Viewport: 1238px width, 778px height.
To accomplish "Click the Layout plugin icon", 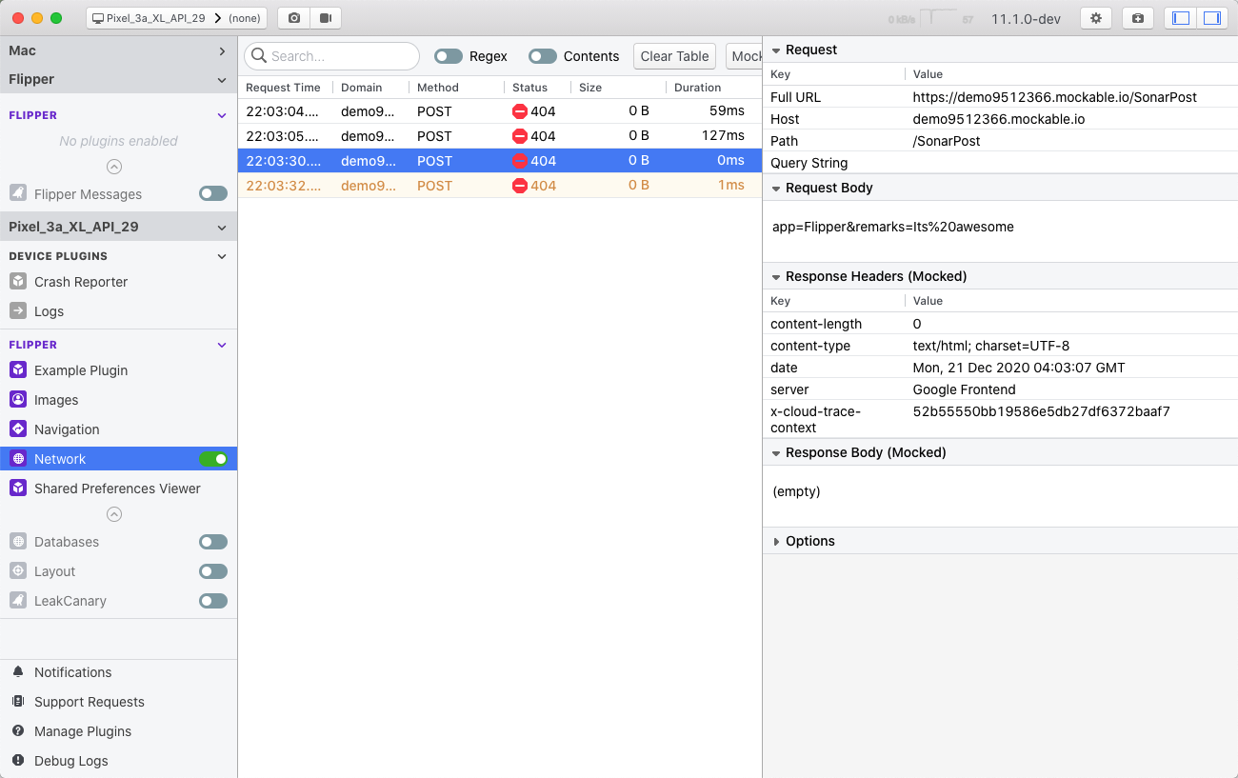I will [17, 571].
